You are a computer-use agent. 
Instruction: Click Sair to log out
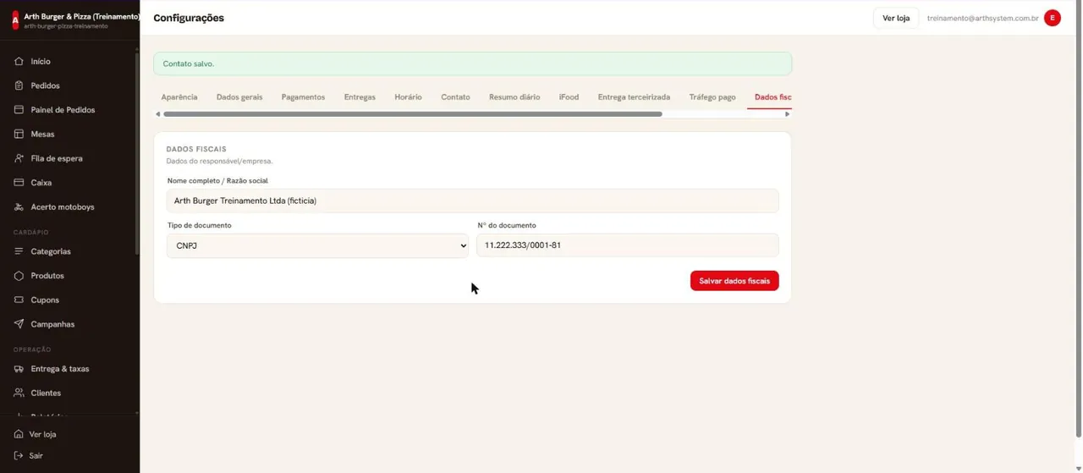36,455
